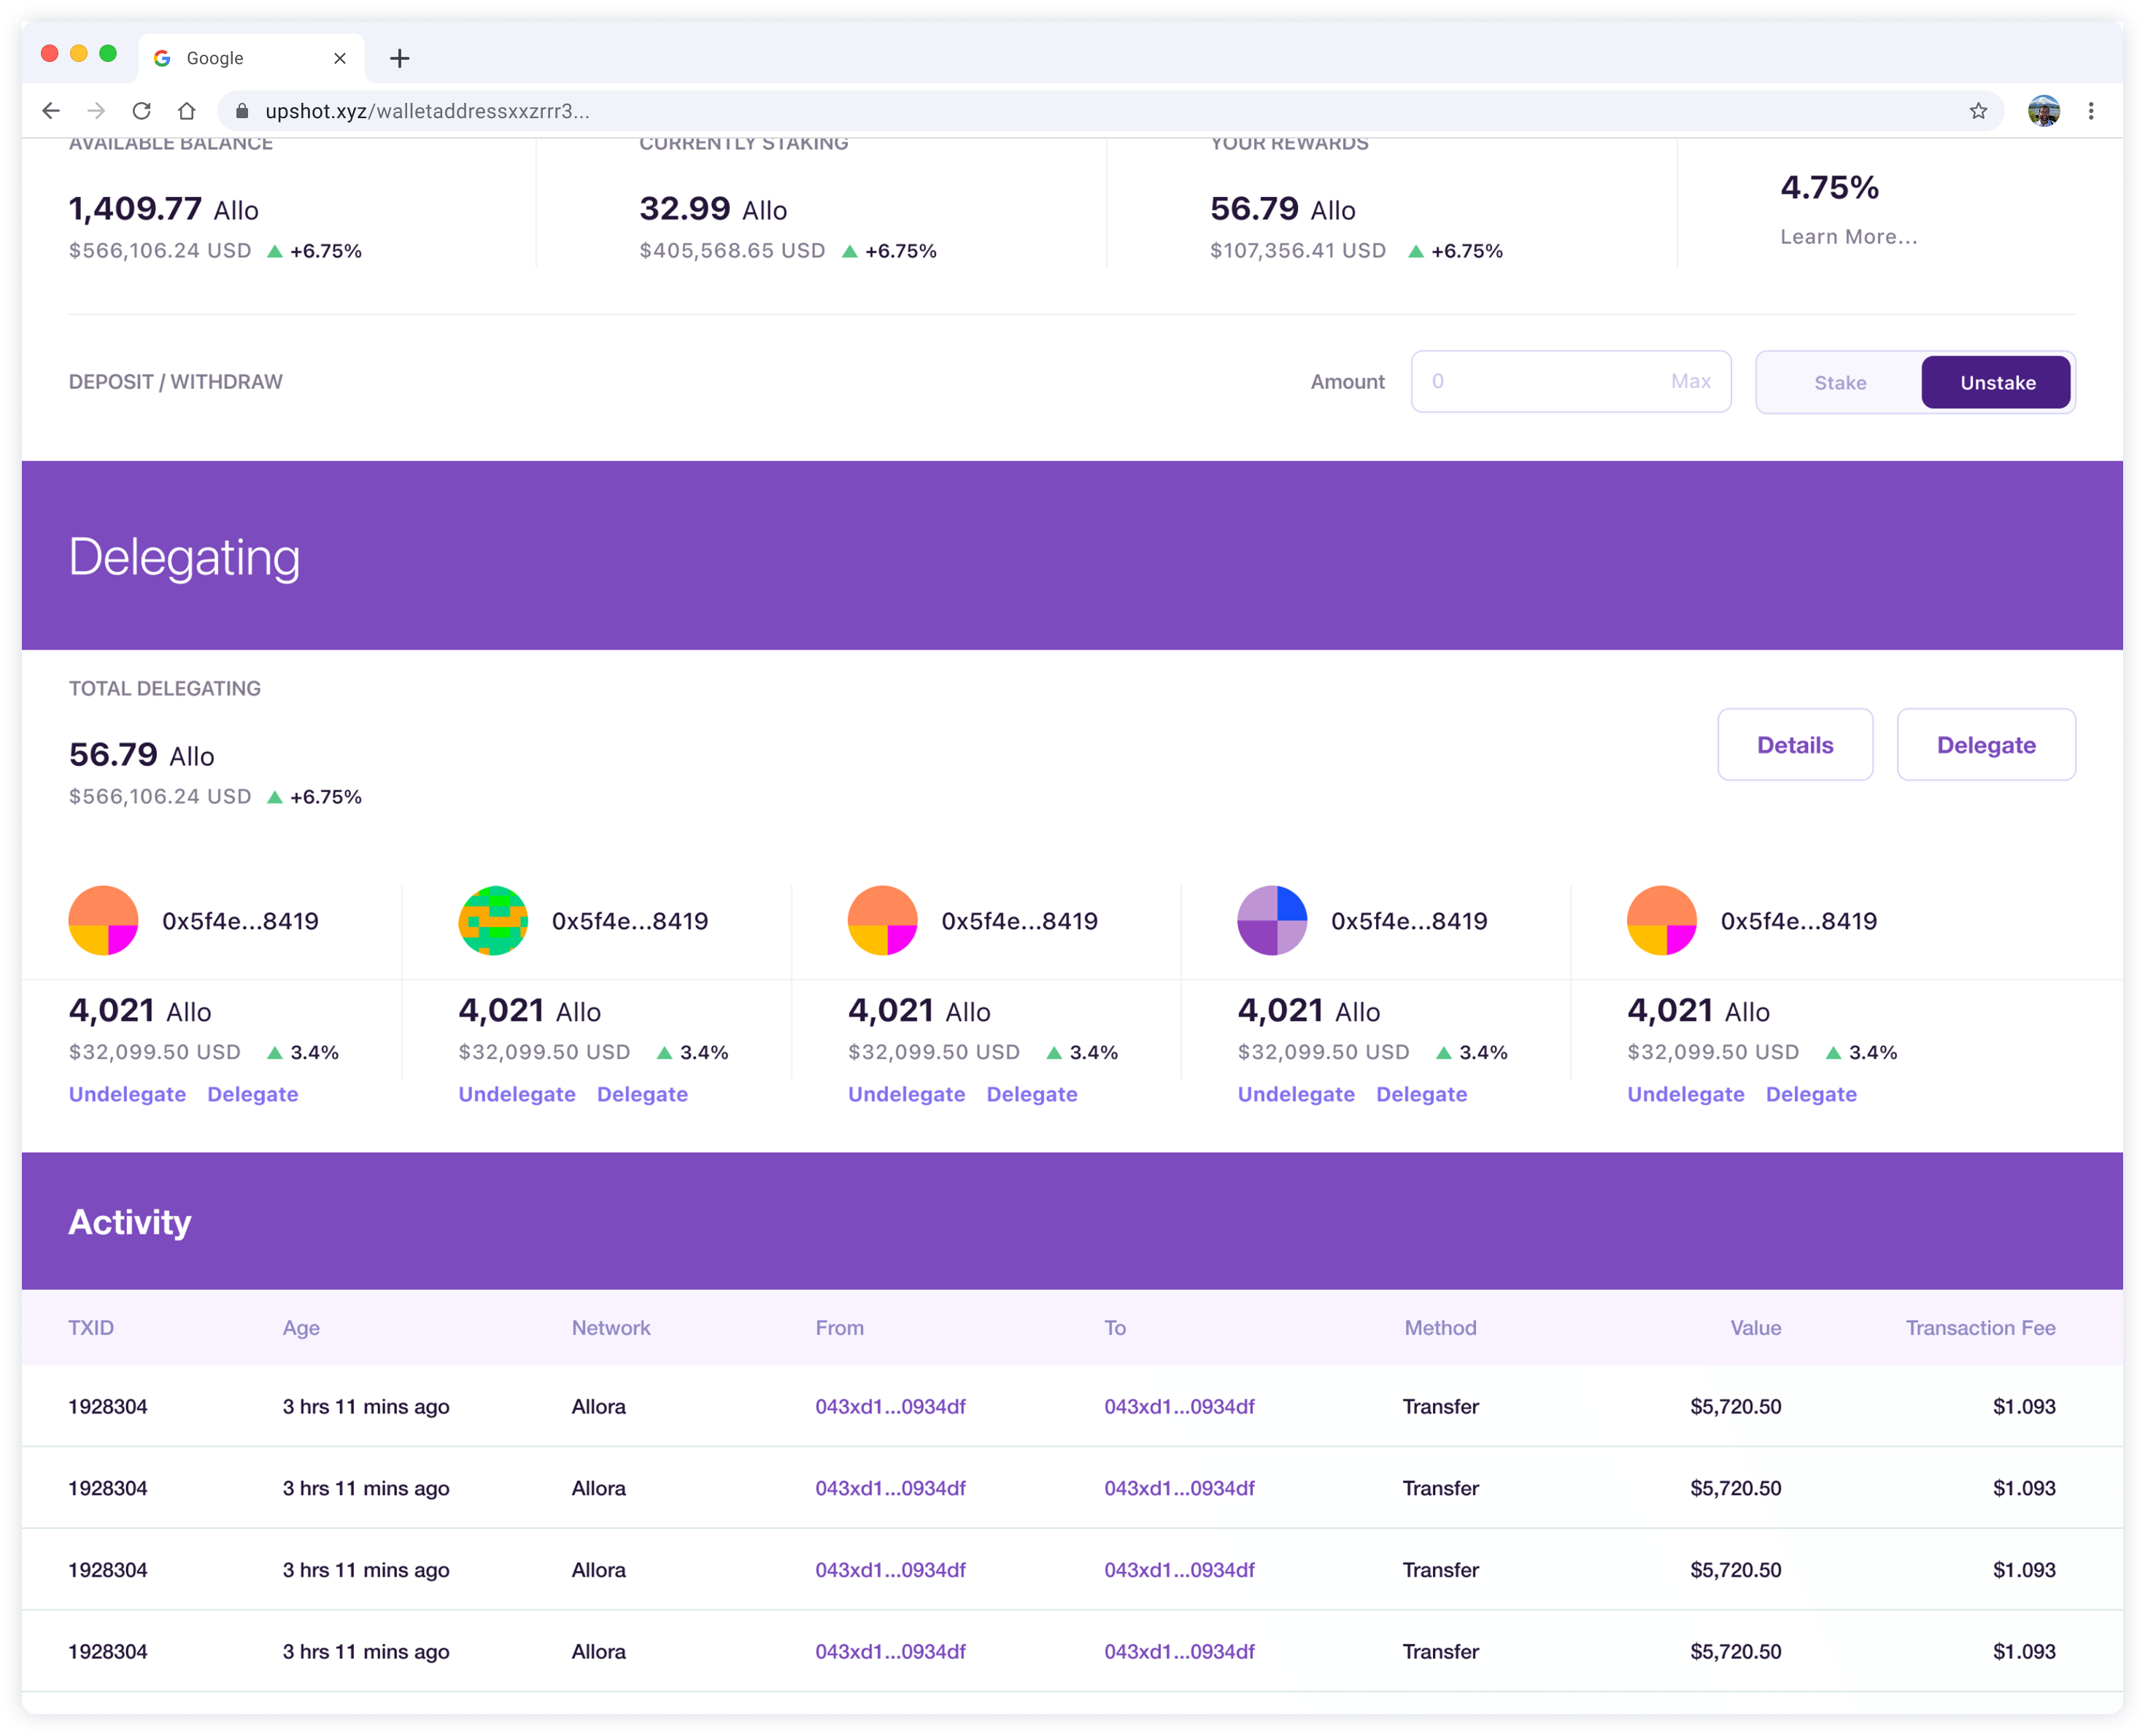Viewport: 2145px width, 1736px height.
Task: Click Max in the Amount field
Action: pyautogui.click(x=1691, y=381)
